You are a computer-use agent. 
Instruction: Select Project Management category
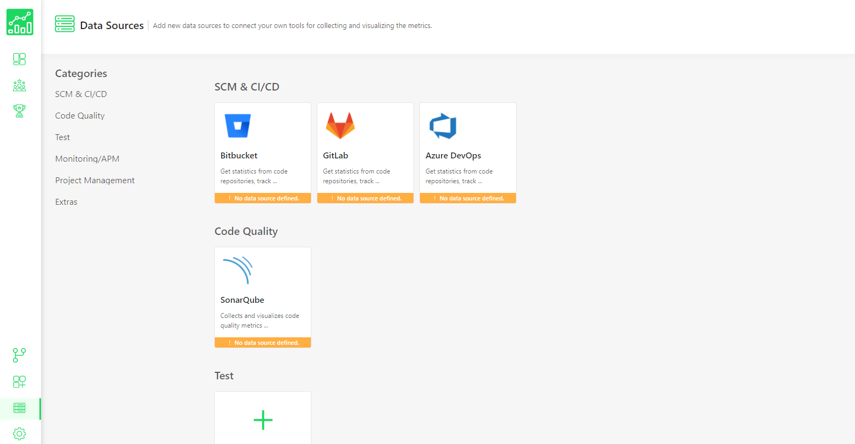tap(95, 180)
